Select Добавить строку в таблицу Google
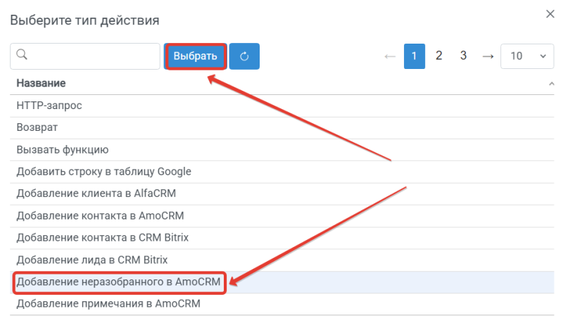Viewport: 563px width, 316px height. 282,172
